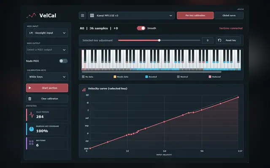Click the pulse icon in Valid Presses card
This screenshot has width=270, height=168.
[31, 115]
